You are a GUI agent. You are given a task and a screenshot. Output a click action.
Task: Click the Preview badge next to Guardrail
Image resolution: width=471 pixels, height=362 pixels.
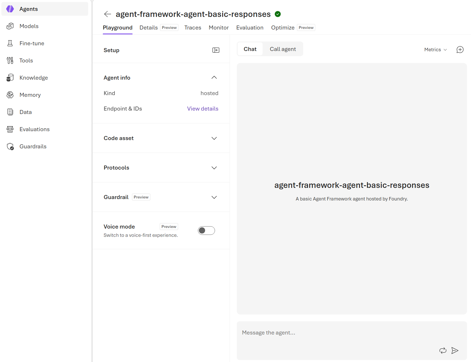141,197
